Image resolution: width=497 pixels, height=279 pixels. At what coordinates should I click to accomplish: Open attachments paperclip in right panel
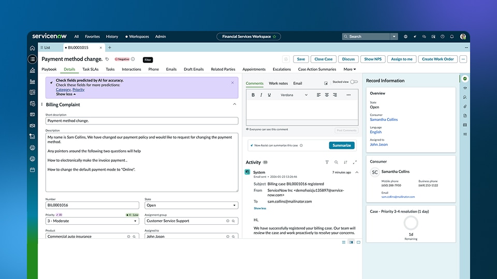(x=465, y=106)
